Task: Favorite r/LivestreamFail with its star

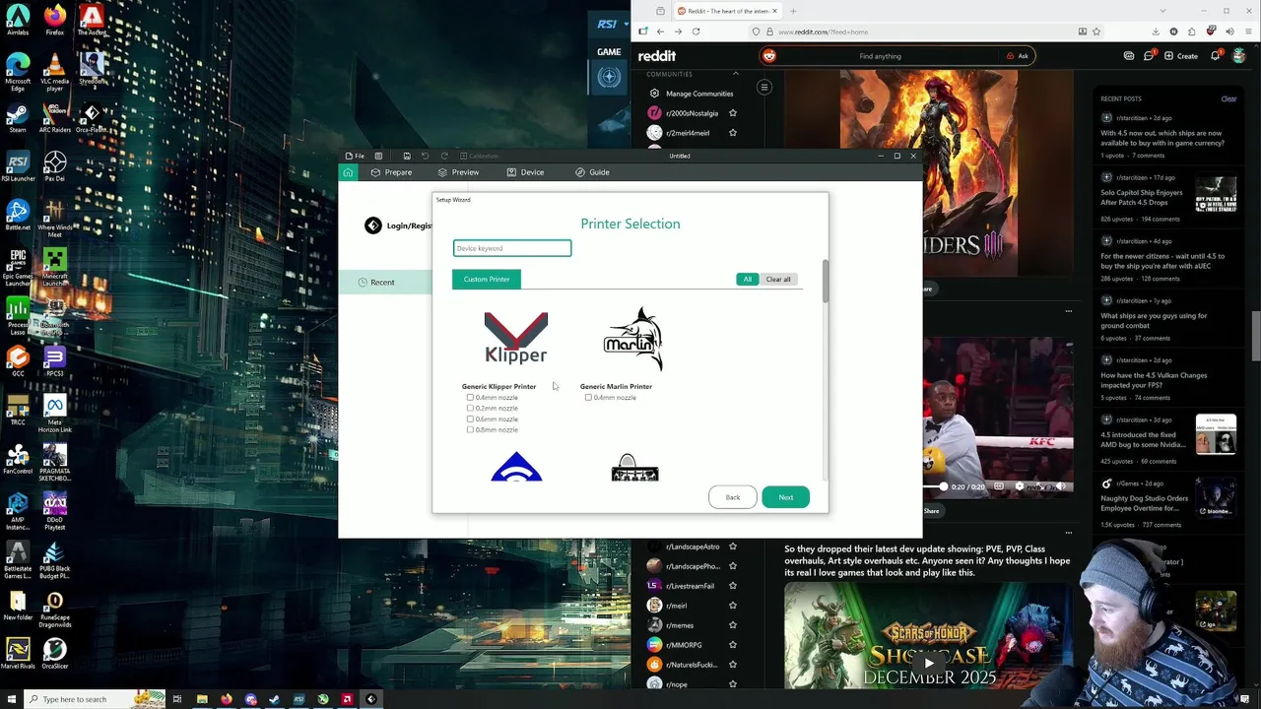Action: (x=732, y=586)
